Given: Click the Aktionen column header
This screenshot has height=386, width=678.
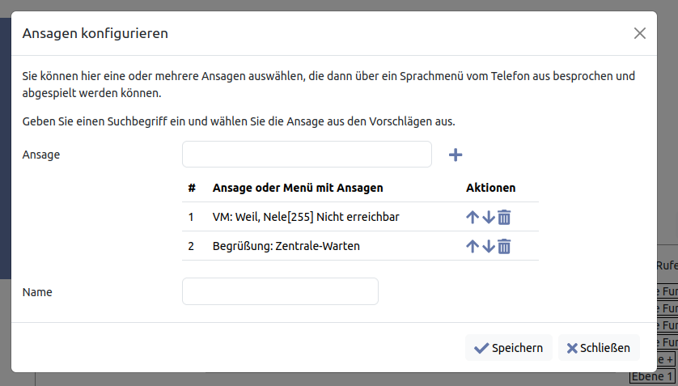Looking at the screenshot, I should click(490, 188).
